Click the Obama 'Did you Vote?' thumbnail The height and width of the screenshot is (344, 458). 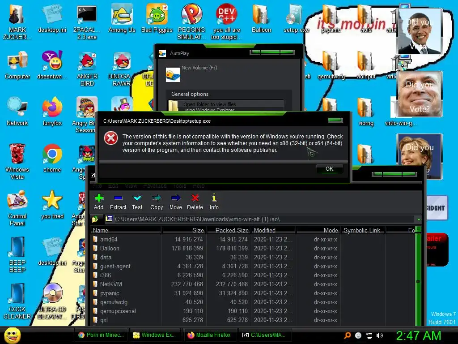420,31
